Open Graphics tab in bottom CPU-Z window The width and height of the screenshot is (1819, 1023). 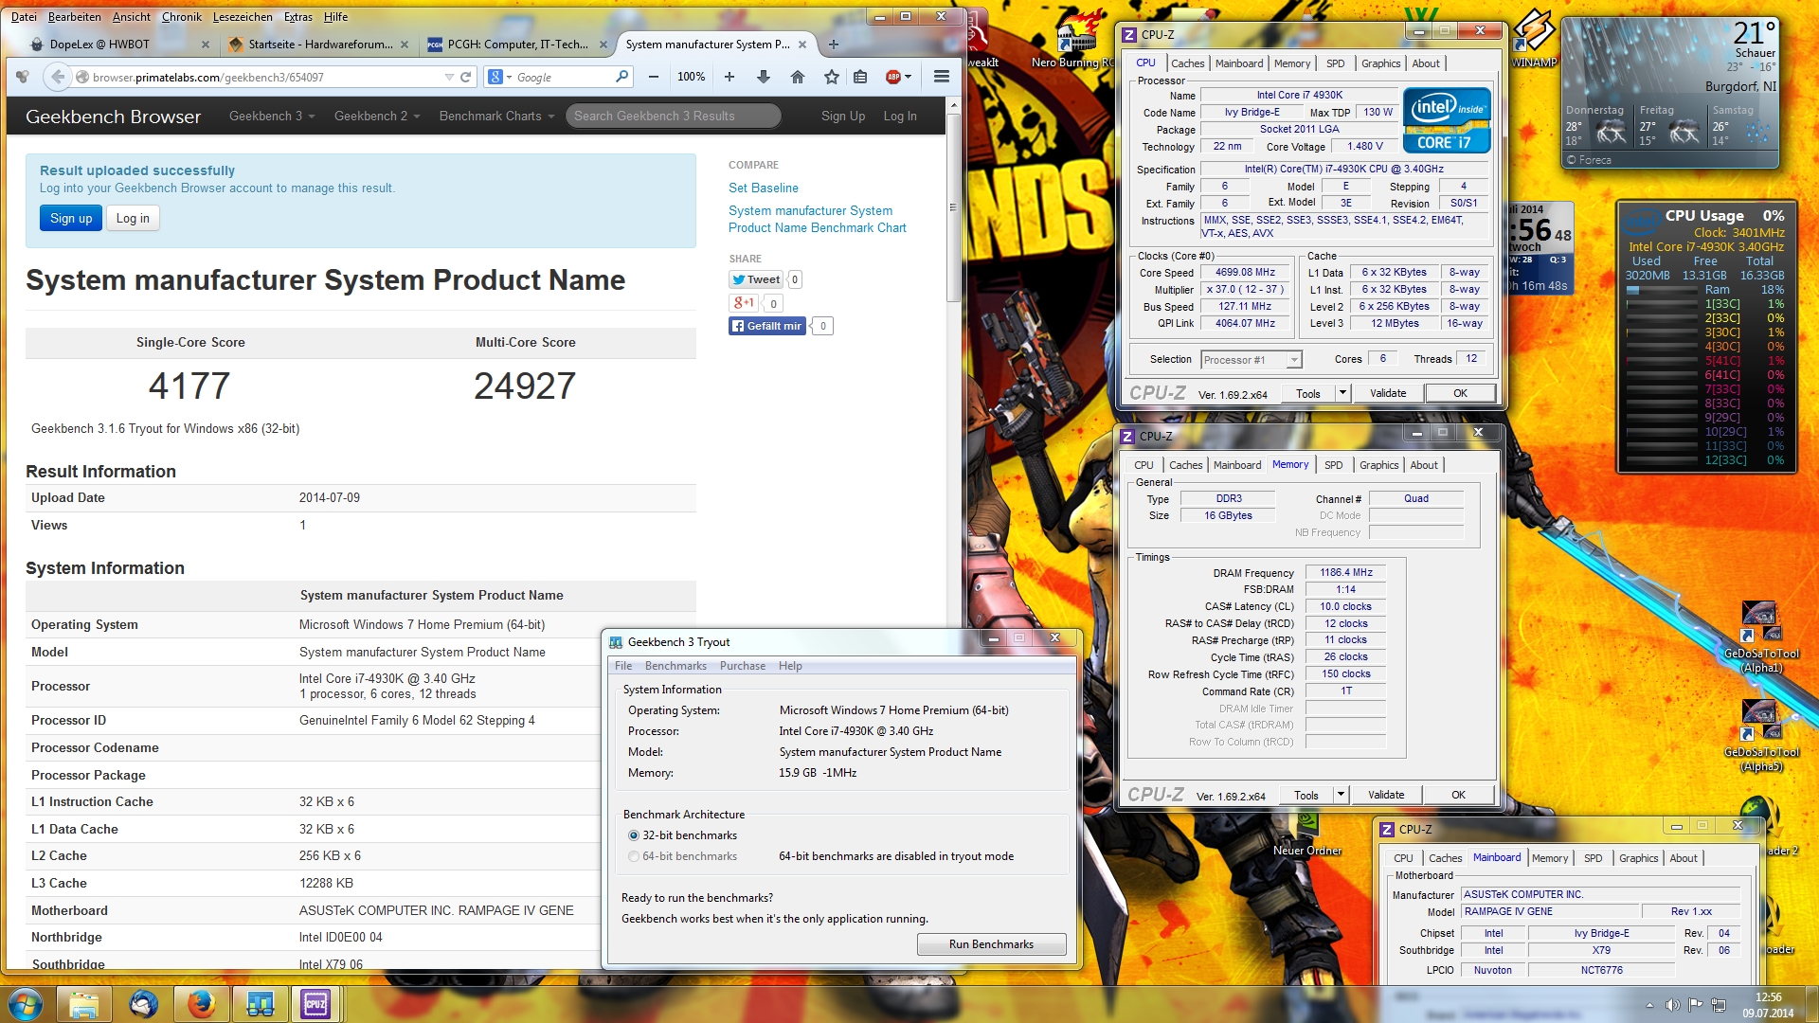1638,858
